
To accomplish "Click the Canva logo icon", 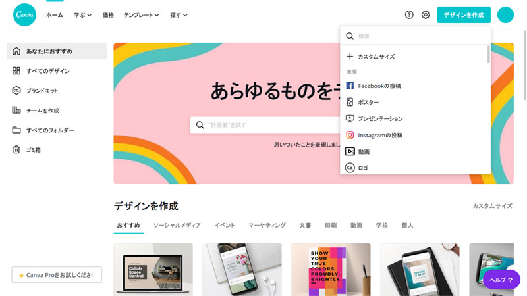I will pyautogui.click(x=24, y=14).
